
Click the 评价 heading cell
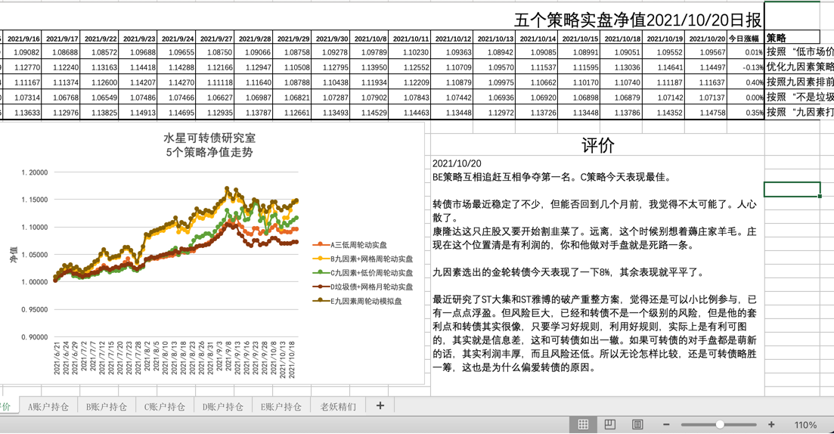click(597, 146)
